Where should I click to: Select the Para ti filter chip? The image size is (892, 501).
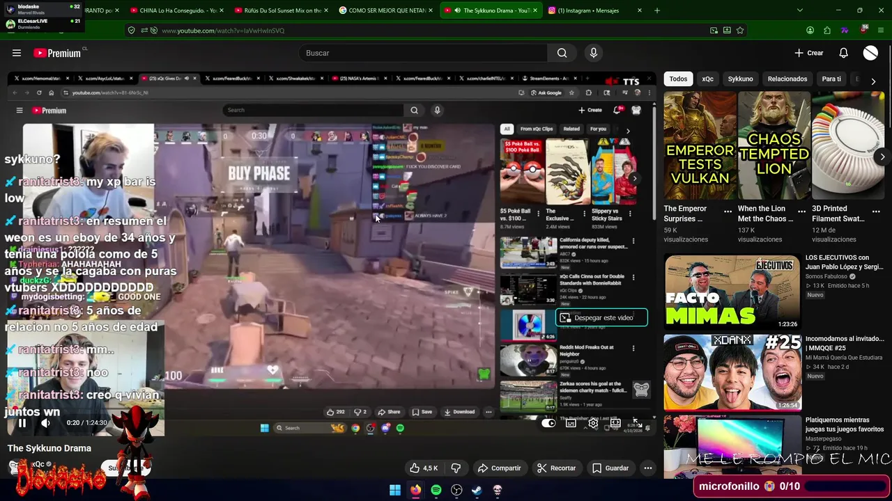pos(831,79)
